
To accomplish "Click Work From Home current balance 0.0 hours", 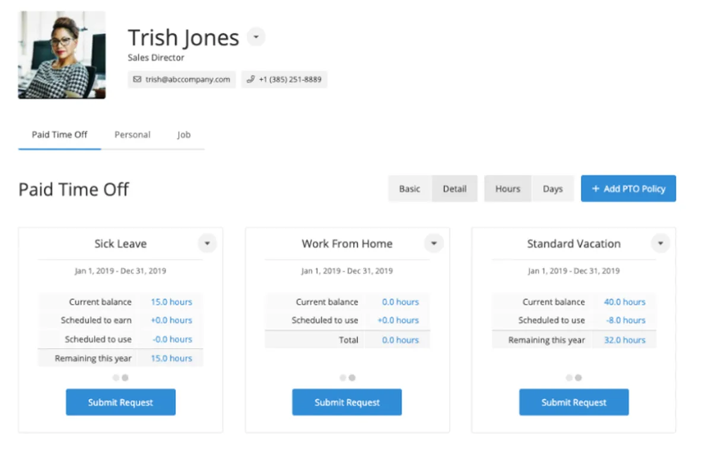I will (401, 302).
